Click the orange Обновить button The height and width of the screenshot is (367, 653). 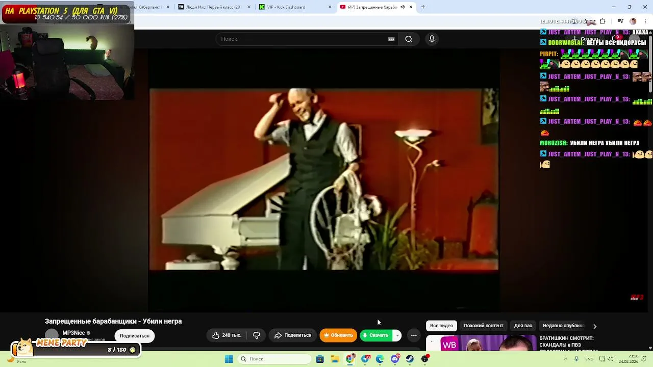click(x=338, y=335)
